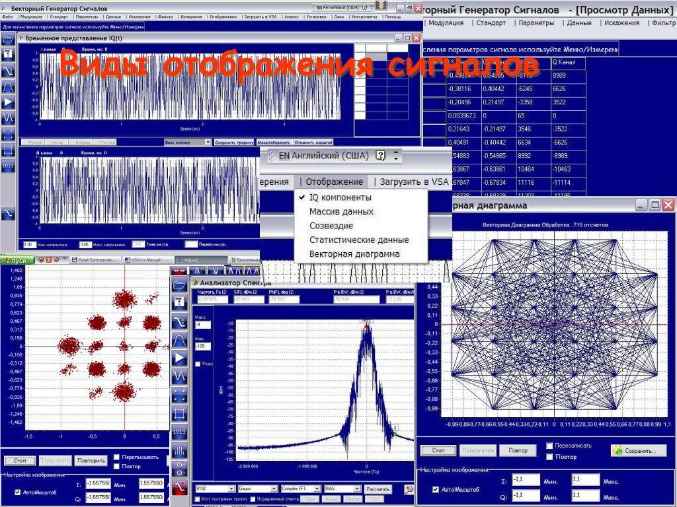Switch to Total Commander taskbar item

(95, 260)
